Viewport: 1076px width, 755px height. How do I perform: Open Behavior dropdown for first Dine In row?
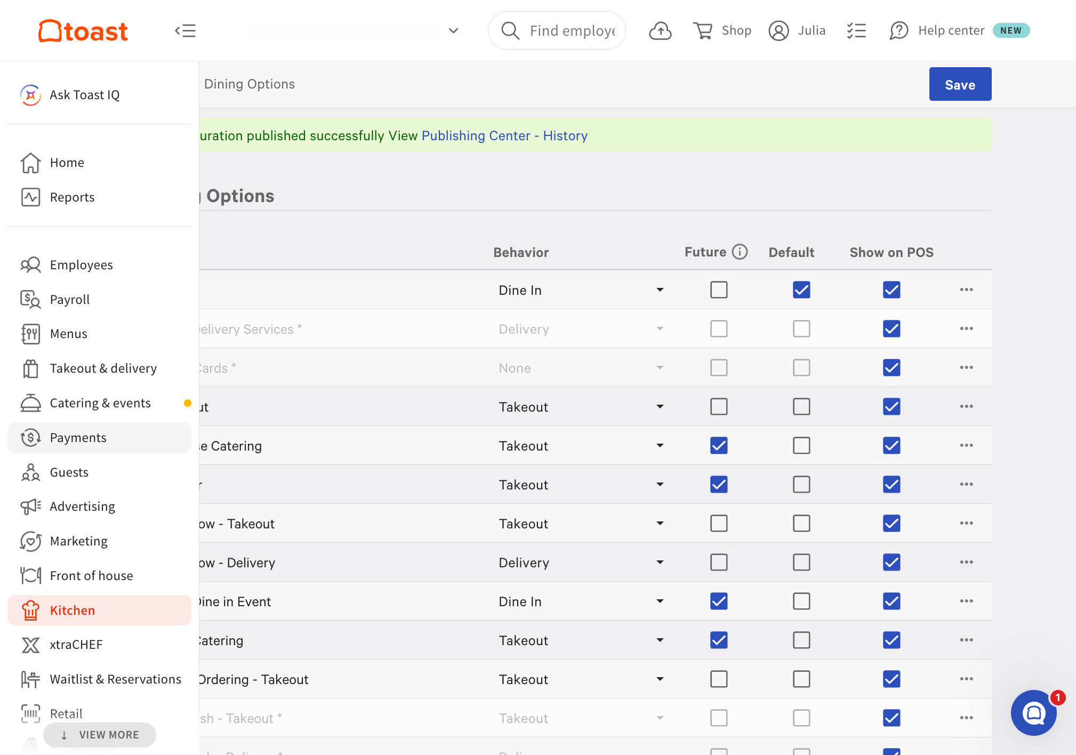[581, 290]
